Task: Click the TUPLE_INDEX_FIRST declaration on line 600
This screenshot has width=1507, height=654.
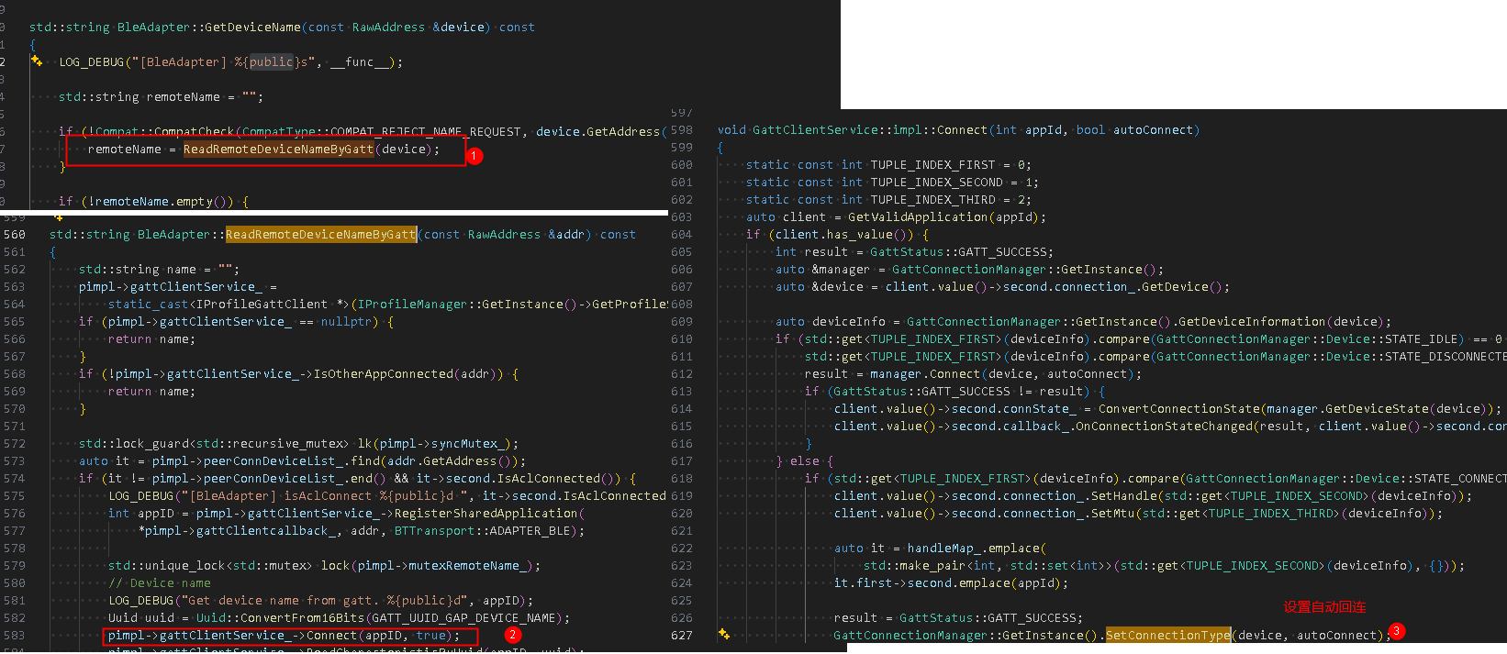Action: (889, 164)
